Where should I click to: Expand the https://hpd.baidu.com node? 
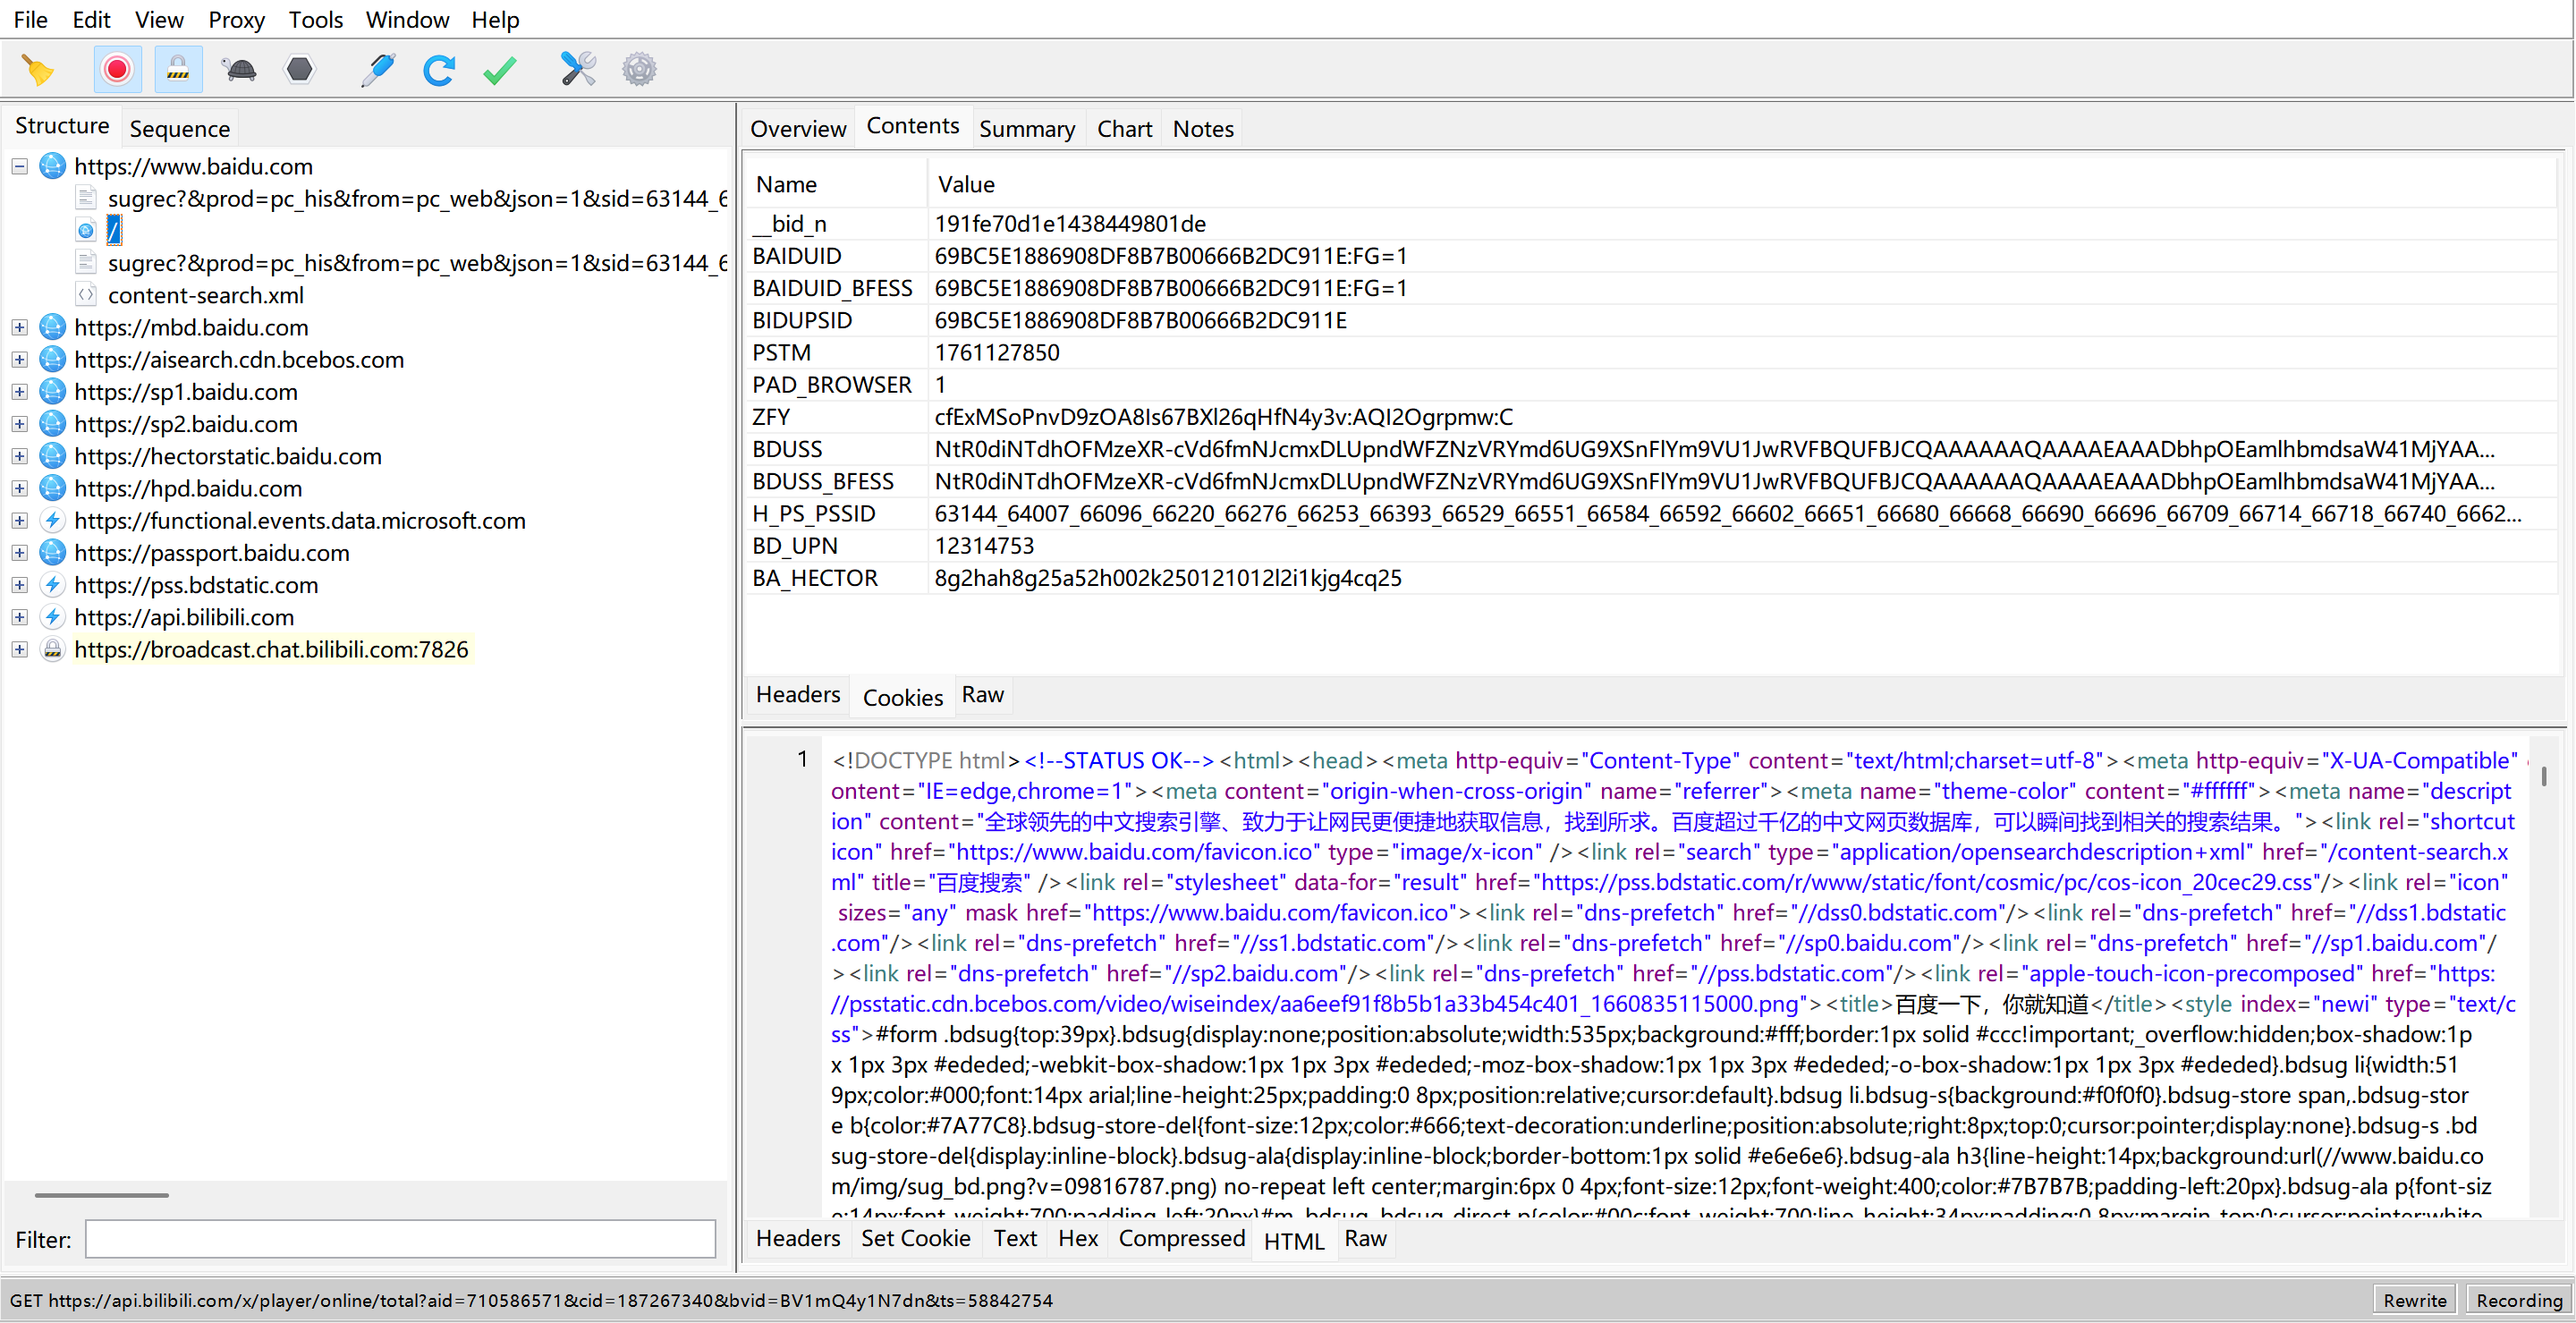[19, 488]
